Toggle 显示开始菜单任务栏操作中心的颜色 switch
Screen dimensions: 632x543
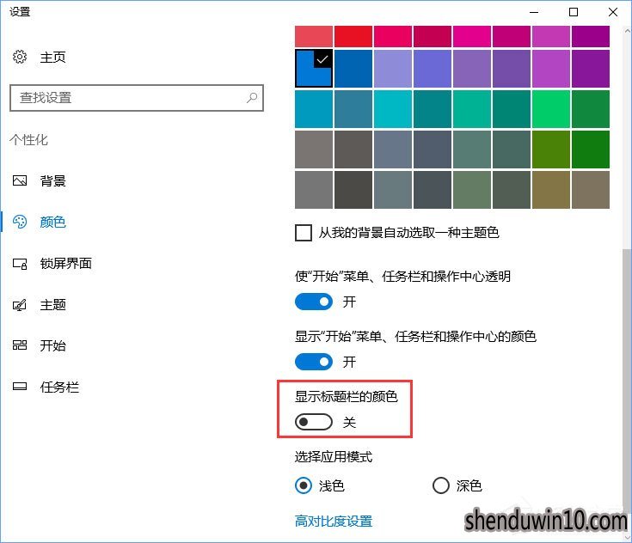(x=314, y=362)
